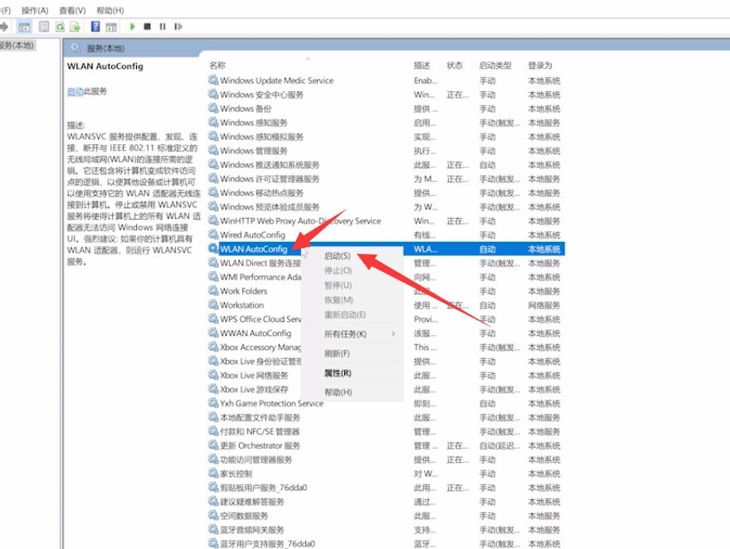Select the 本地配置文件助手服务 row
The height and width of the screenshot is (549, 730).
(x=386, y=417)
